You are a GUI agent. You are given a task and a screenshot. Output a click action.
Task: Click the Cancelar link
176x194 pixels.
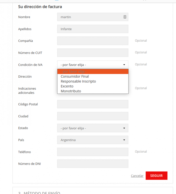137,176
